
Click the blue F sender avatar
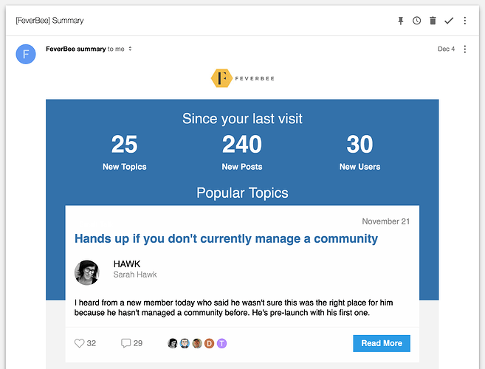pyautogui.click(x=26, y=54)
